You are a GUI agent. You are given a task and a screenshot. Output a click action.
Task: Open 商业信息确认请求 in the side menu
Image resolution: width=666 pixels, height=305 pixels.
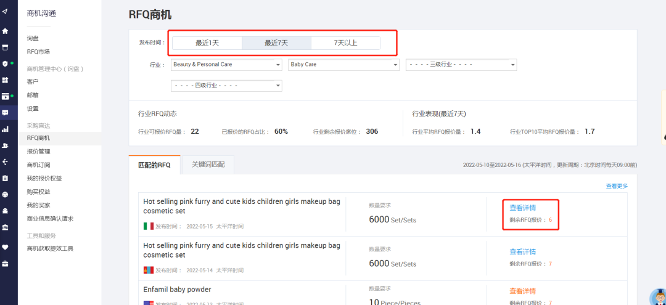[50, 219]
